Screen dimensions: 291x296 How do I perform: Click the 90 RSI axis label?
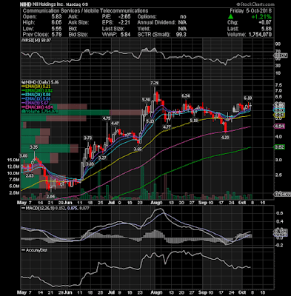pyautogui.click(x=278, y=44)
